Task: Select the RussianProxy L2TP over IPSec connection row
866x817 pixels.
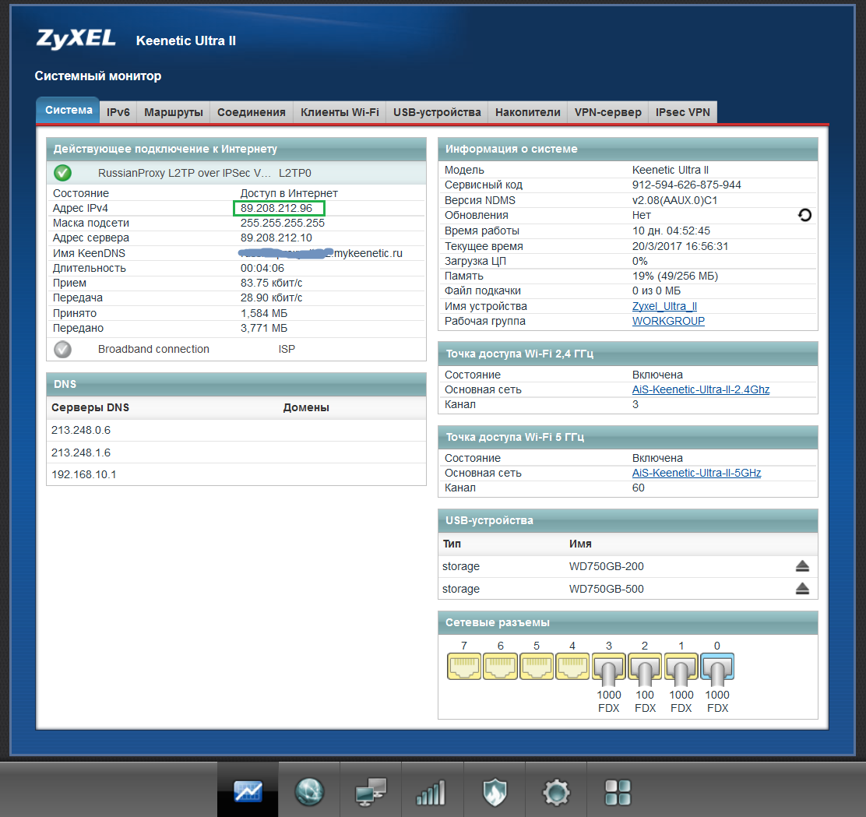Action: click(237, 173)
